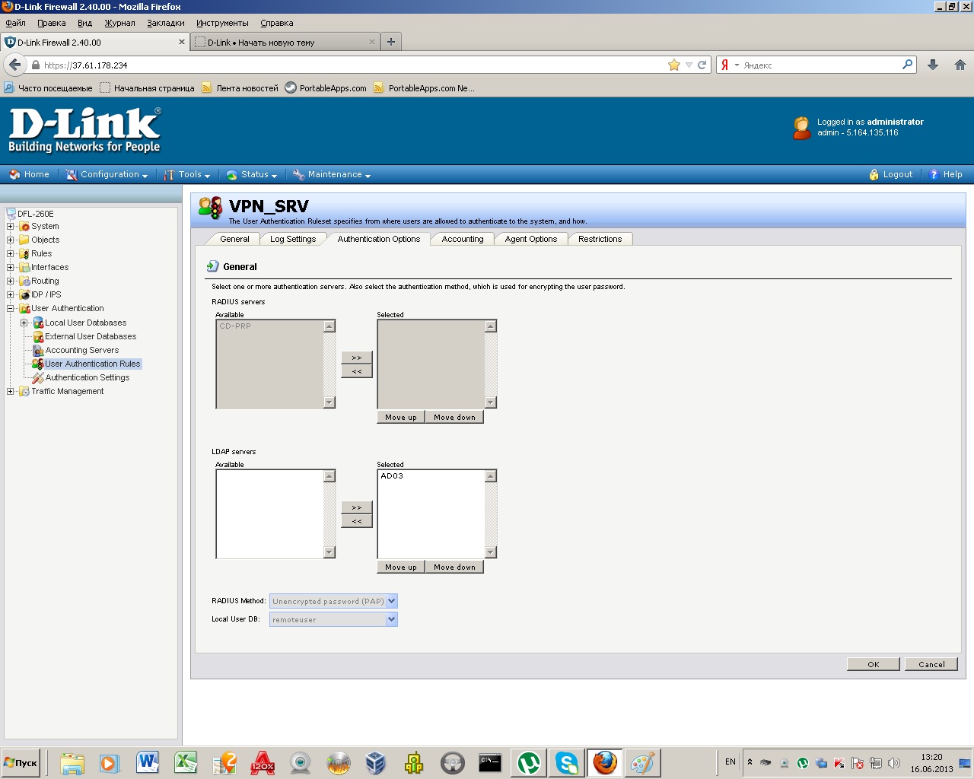
Task: Switch to the Restrictions tab
Action: 600,239
